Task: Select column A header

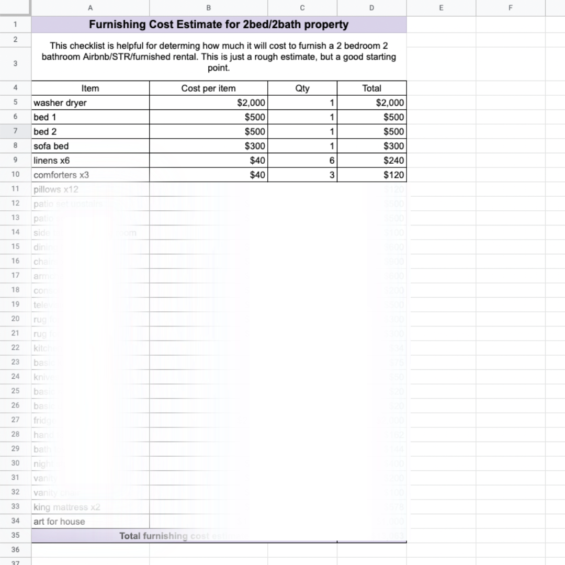Action: click(90, 7)
